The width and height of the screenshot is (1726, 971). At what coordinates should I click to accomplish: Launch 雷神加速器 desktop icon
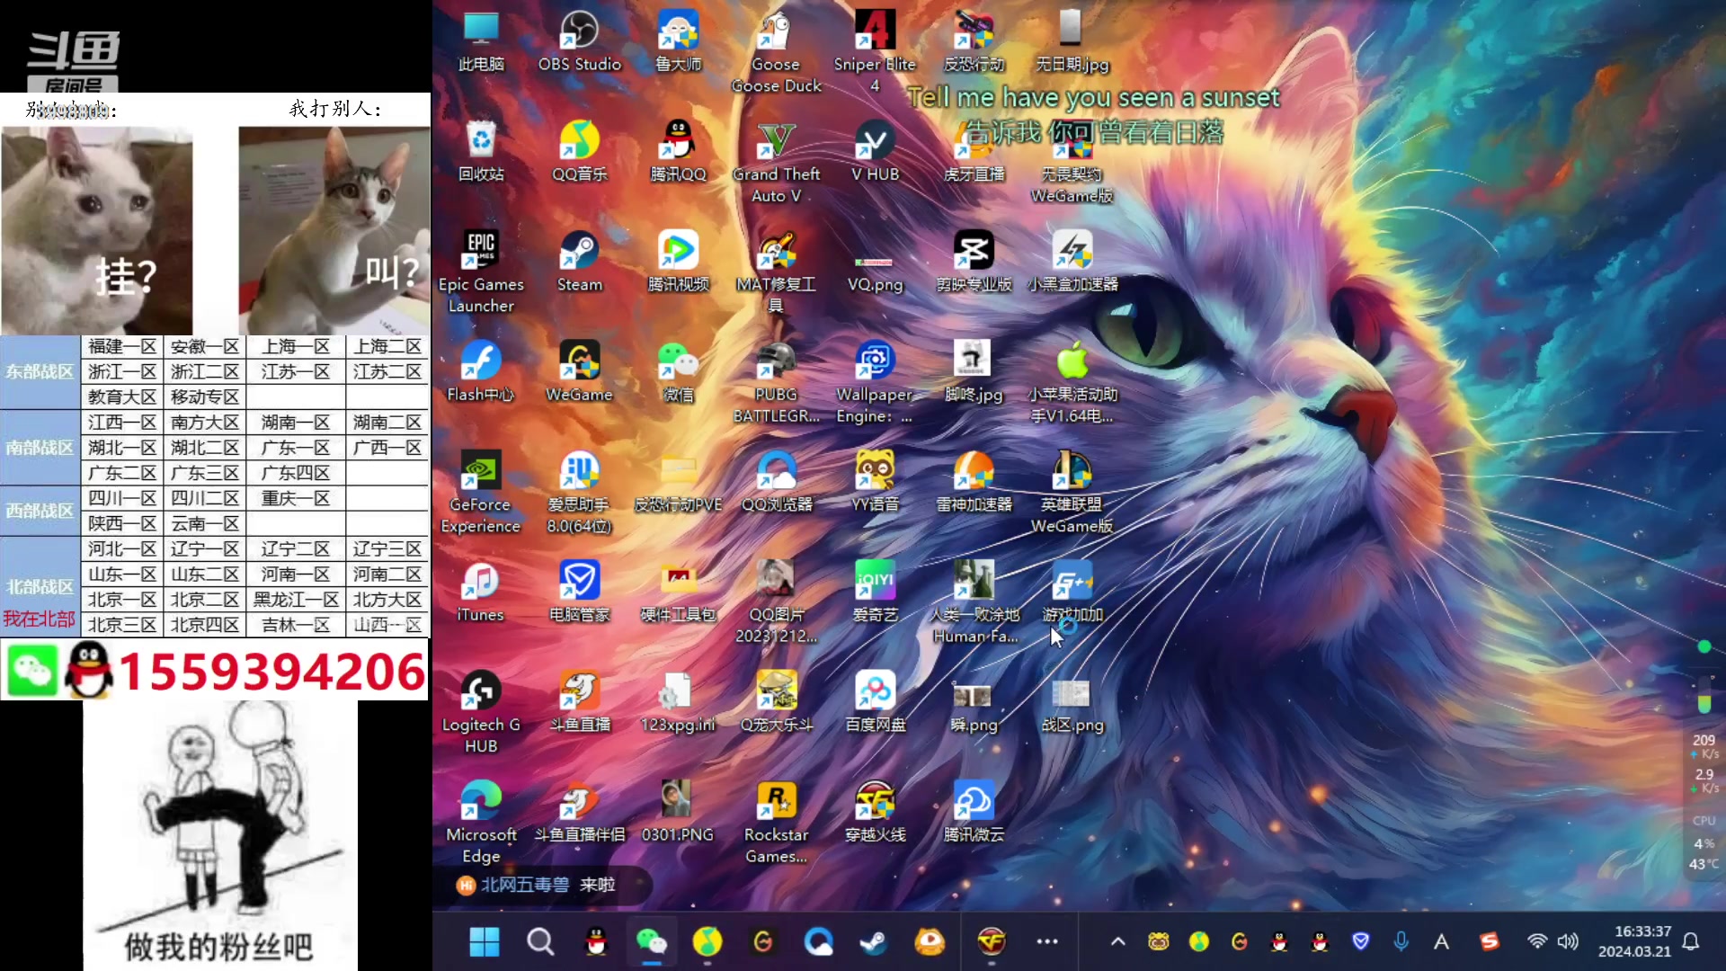pyautogui.click(x=974, y=481)
